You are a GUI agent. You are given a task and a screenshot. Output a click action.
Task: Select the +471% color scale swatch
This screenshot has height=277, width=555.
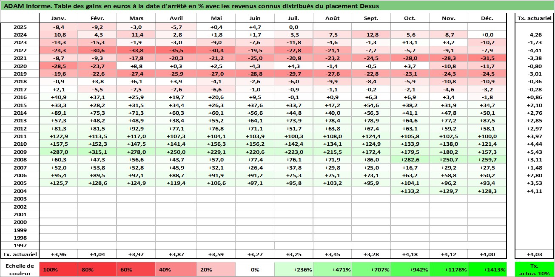click(332, 269)
